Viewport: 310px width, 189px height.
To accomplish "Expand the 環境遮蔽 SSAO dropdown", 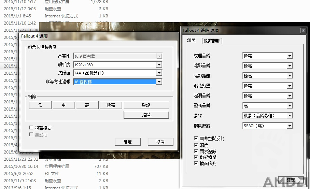I will click(290, 126).
